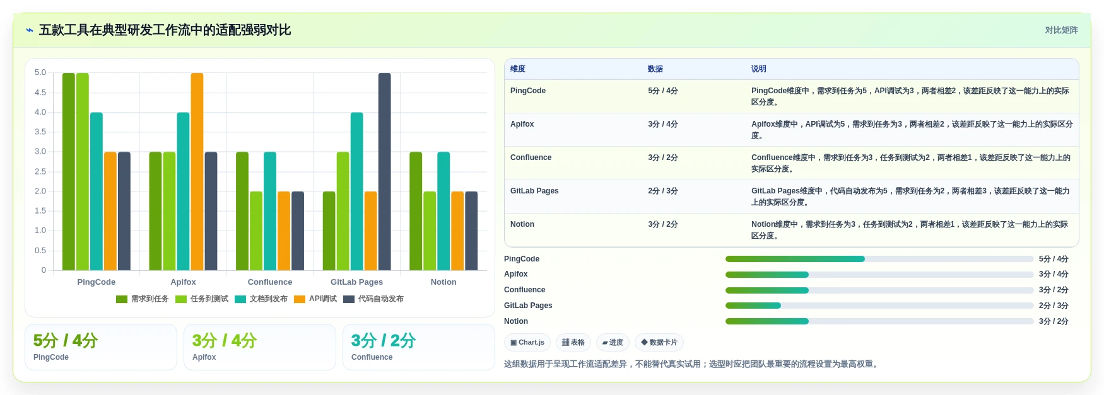Click the 说明 column header
This screenshot has height=395, width=1104.
click(759, 69)
